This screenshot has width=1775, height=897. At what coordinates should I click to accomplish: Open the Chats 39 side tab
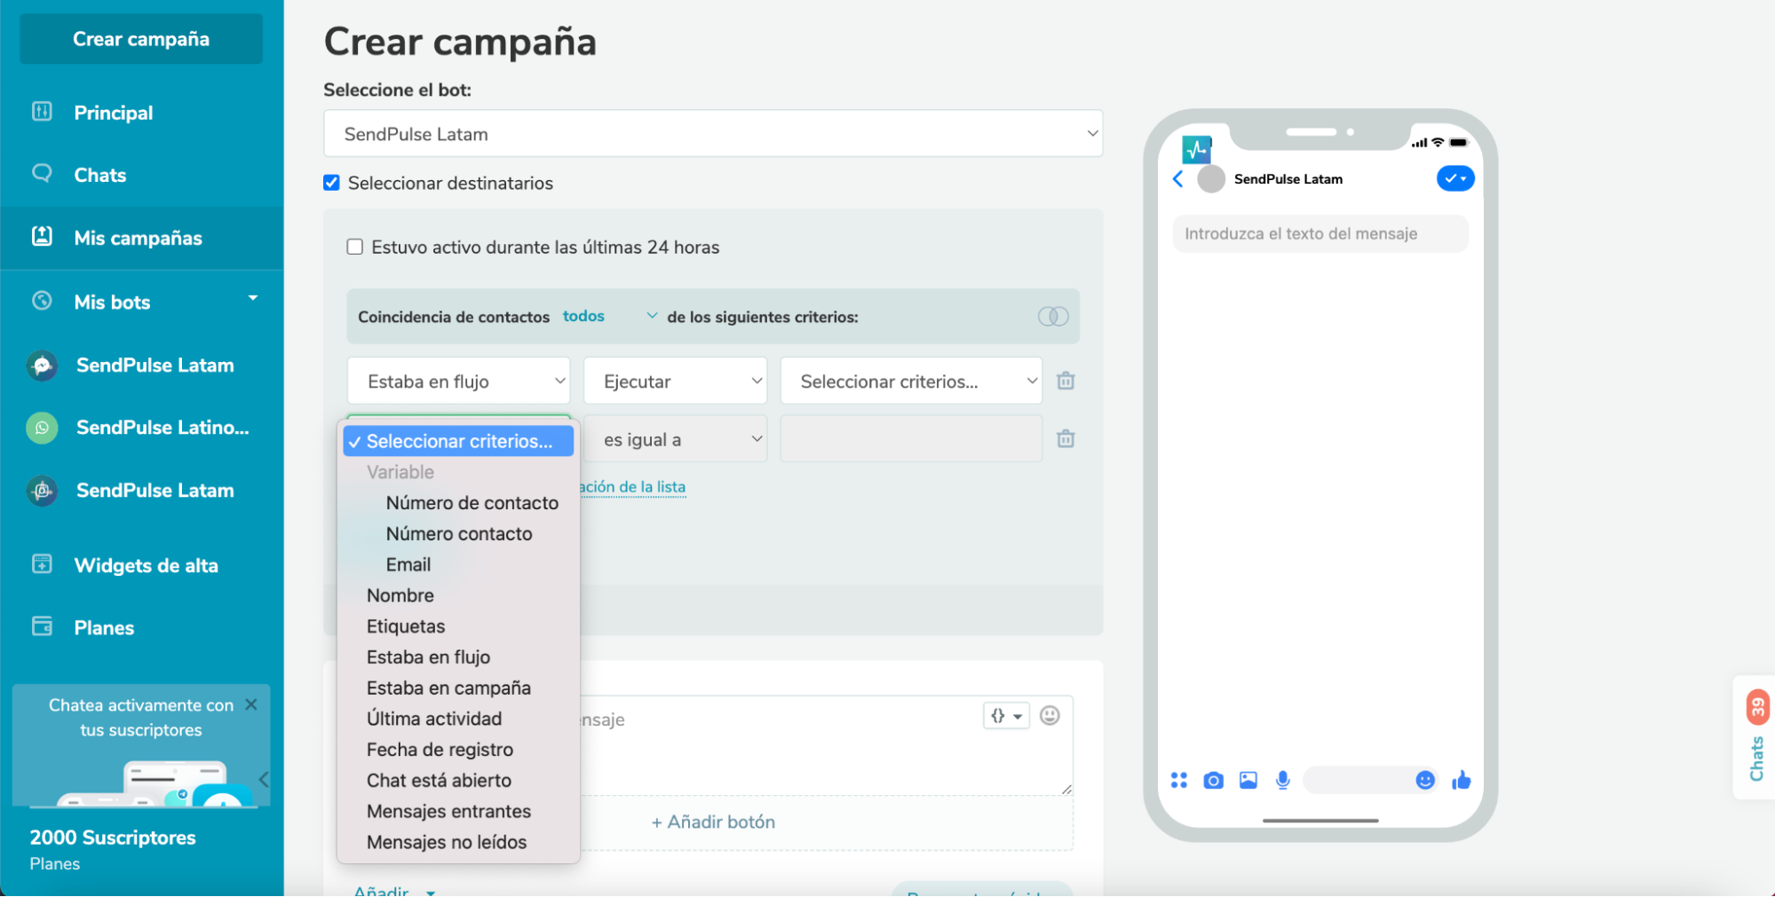pos(1755,736)
